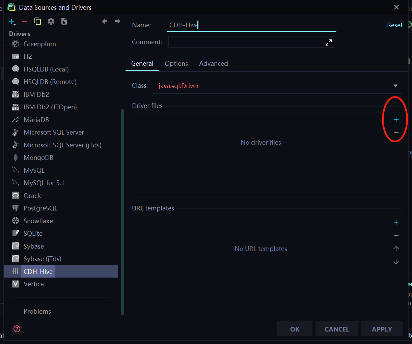412x344 pixels.
Task: Select CDH-Hive driver entry
Action: click(61, 271)
